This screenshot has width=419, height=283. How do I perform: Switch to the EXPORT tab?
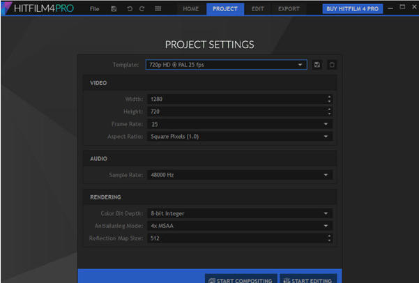(x=288, y=9)
